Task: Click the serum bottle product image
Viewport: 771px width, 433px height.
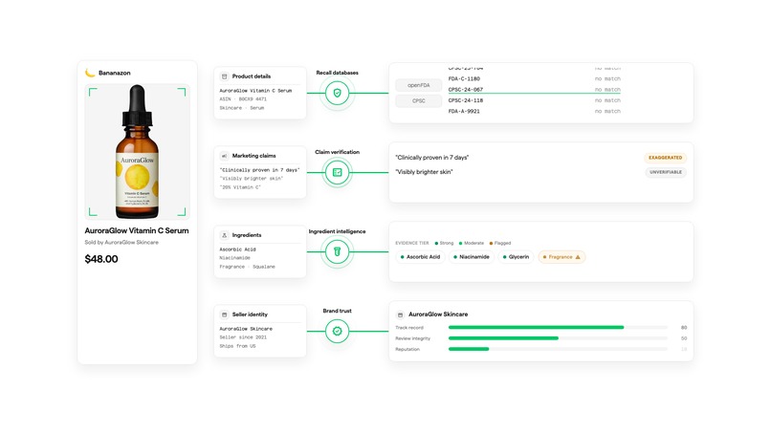Action: 137,151
